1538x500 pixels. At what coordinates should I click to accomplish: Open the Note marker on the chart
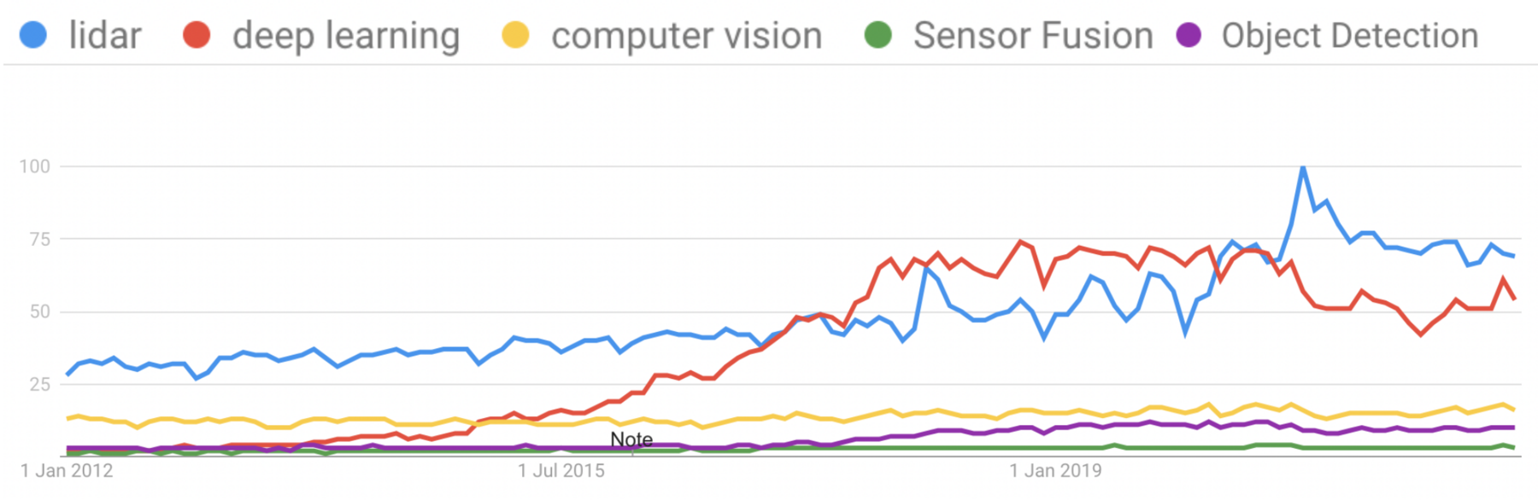pyautogui.click(x=631, y=439)
